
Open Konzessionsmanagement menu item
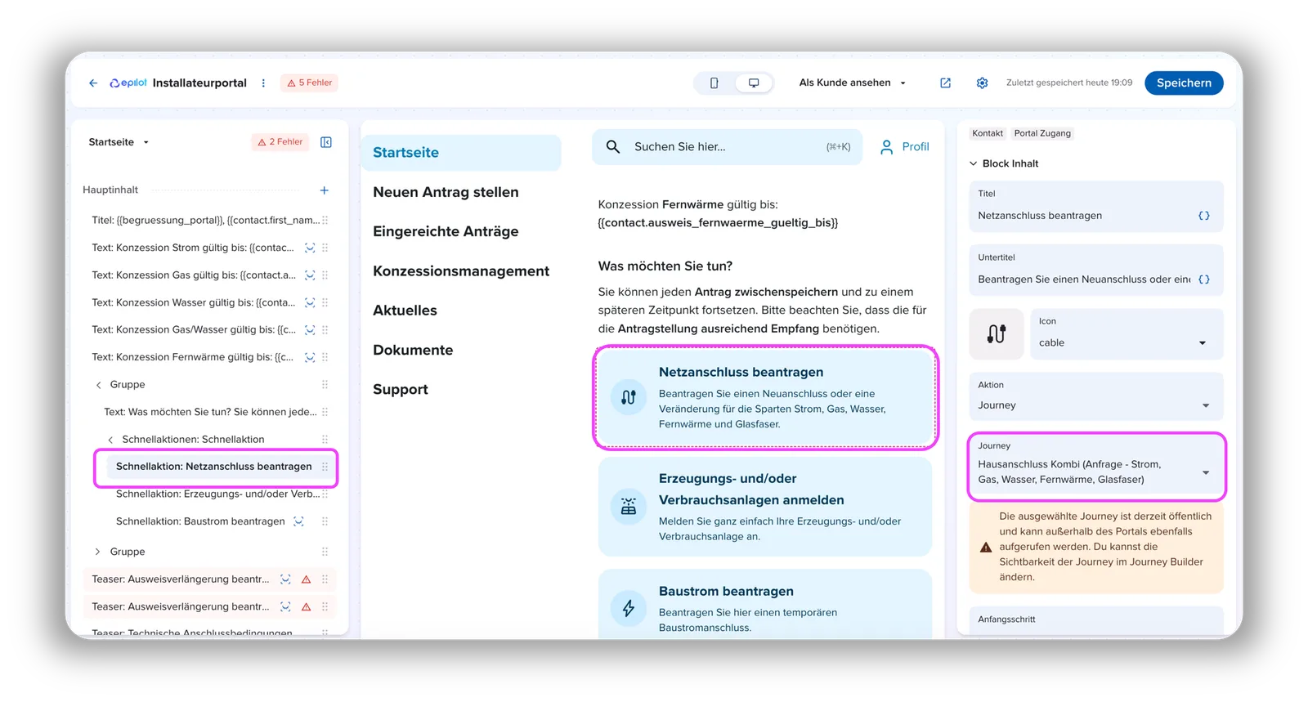point(461,271)
